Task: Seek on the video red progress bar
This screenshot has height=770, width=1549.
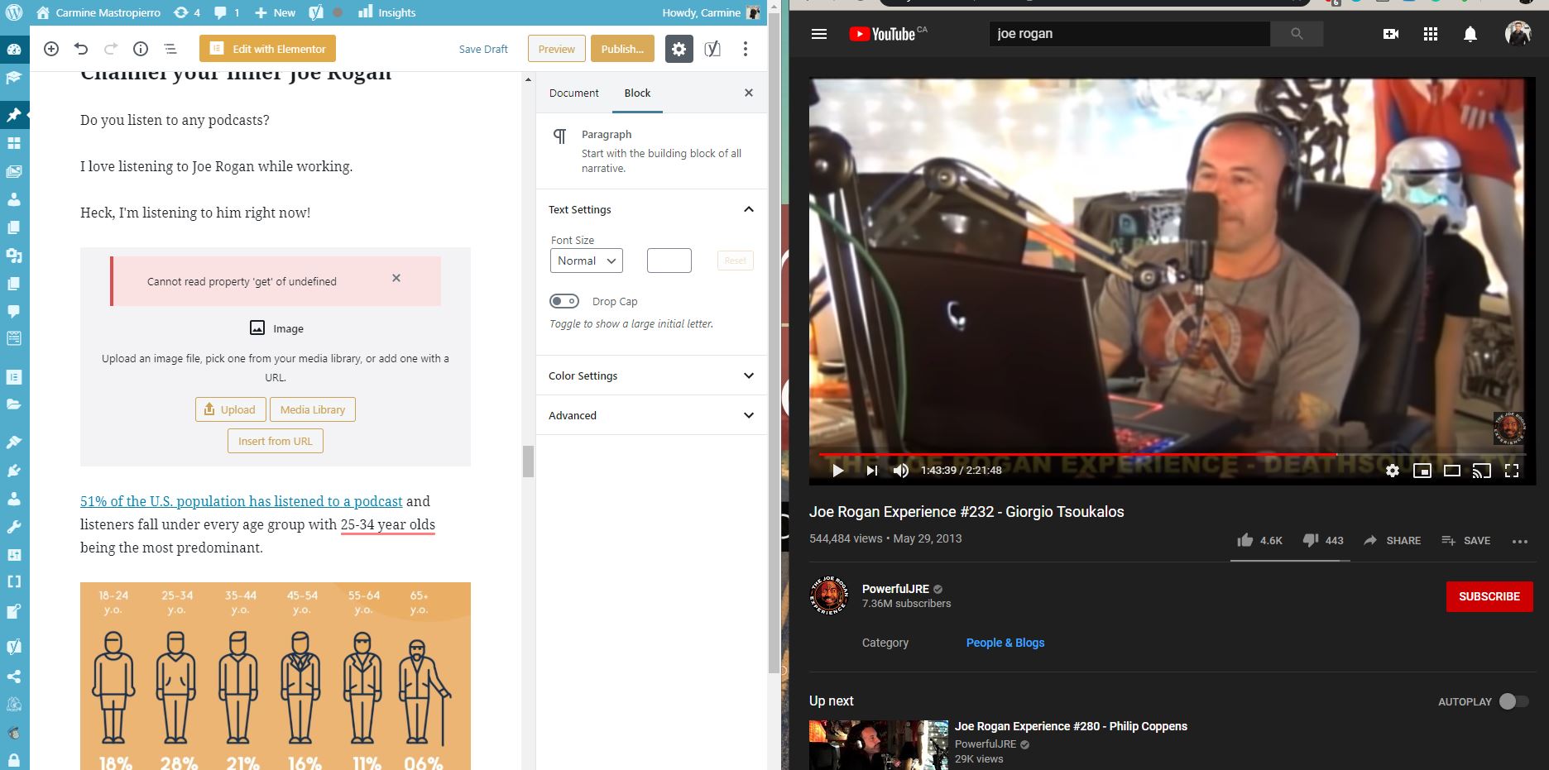Action: pyautogui.click(x=1077, y=454)
